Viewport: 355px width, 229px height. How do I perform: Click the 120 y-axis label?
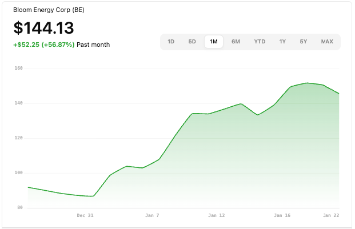18,138
